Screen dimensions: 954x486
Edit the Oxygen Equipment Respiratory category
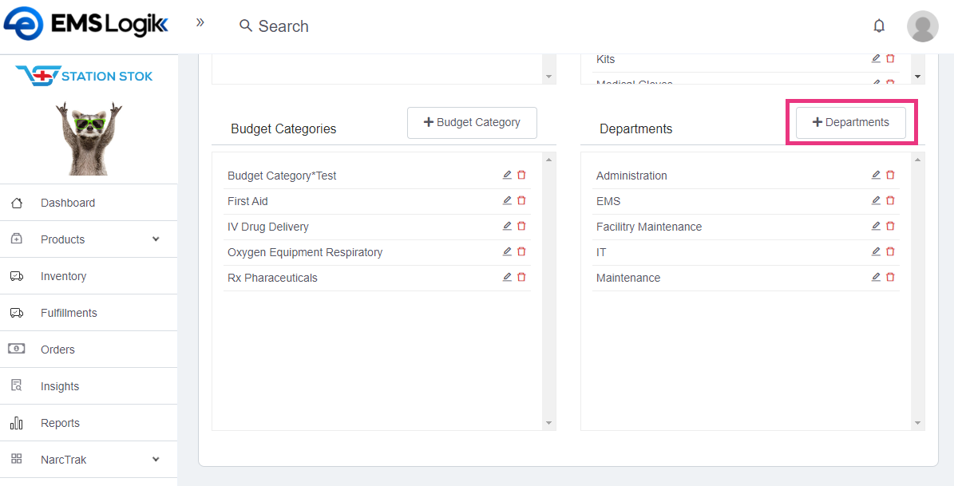[x=507, y=251]
